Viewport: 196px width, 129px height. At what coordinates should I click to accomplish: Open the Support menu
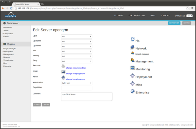(165, 16)
